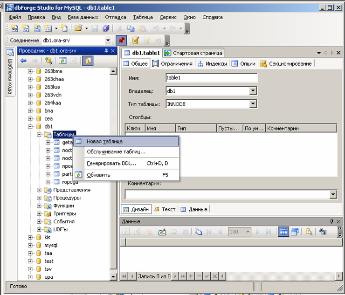Collapse the db1 database node
This screenshot has width=345, height=295.
coord(30,126)
